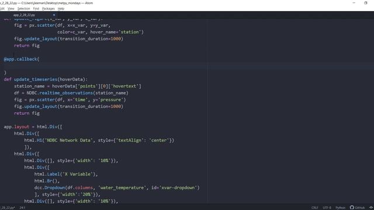Minimize the Atom window
Viewport: 374px width, 210px height.
point(354,3)
